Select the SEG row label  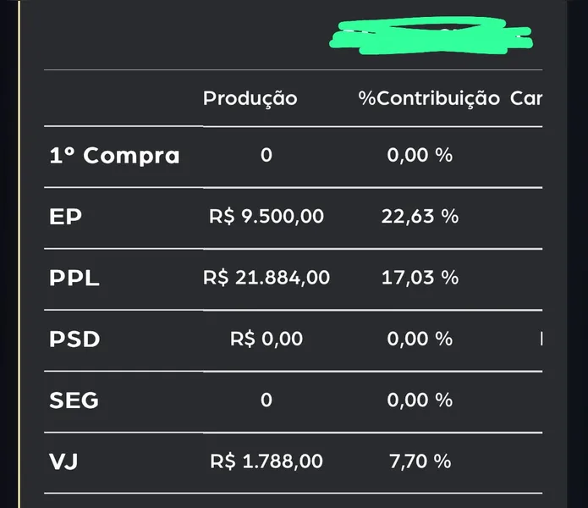click(74, 400)
